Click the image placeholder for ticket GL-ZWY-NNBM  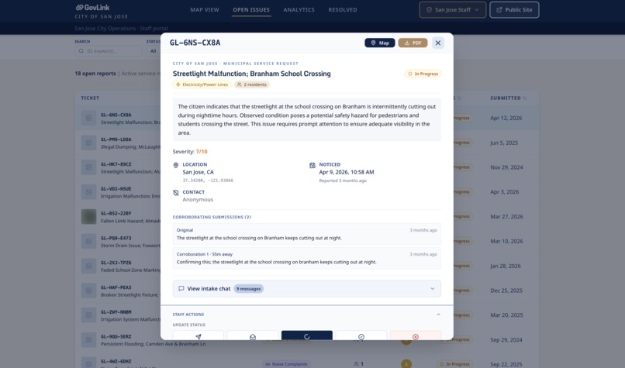coord(89,315)
